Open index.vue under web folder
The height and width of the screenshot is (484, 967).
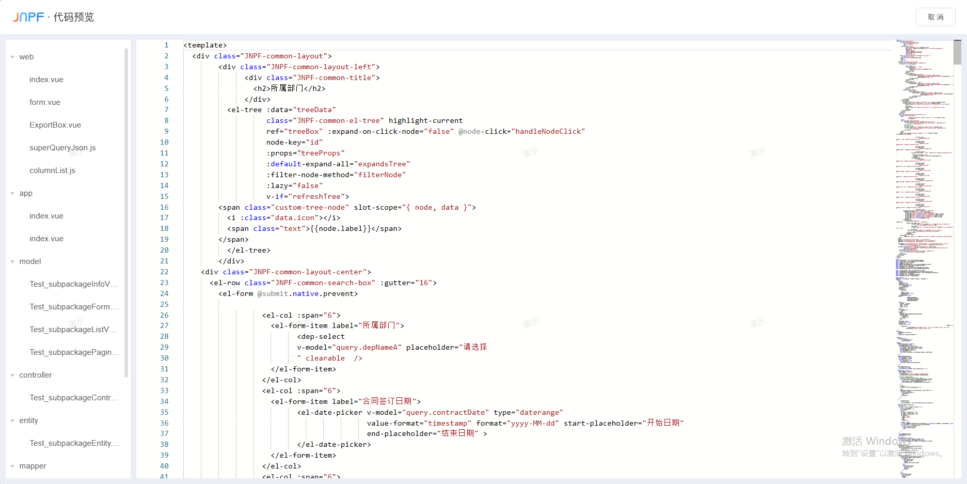coord(46,80)
